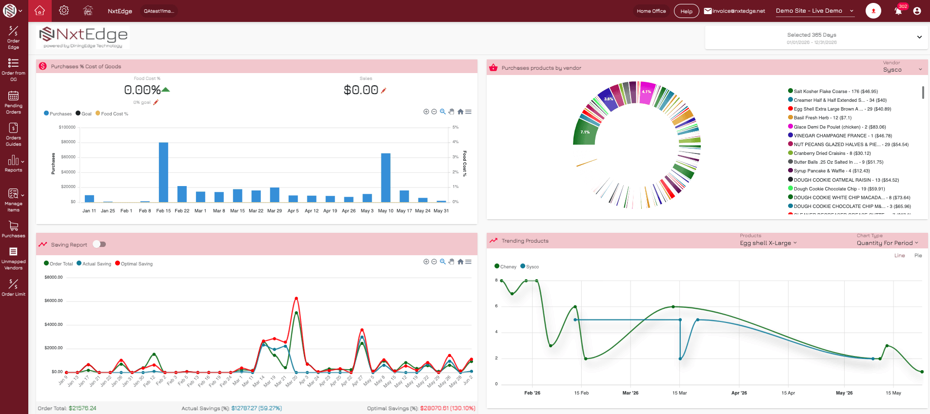930x414 pixels.
Task: Select pan hand tool on Purchases chart
Action: [452, 112]
